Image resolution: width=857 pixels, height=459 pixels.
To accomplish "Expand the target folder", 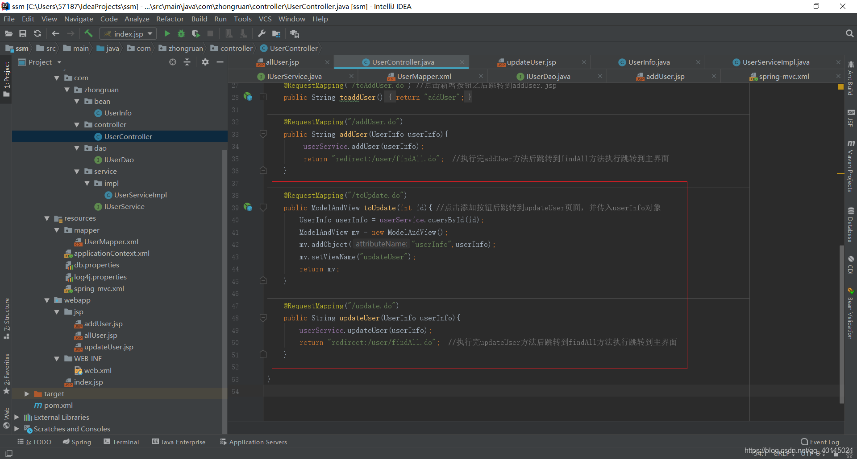I will point(27,394).
